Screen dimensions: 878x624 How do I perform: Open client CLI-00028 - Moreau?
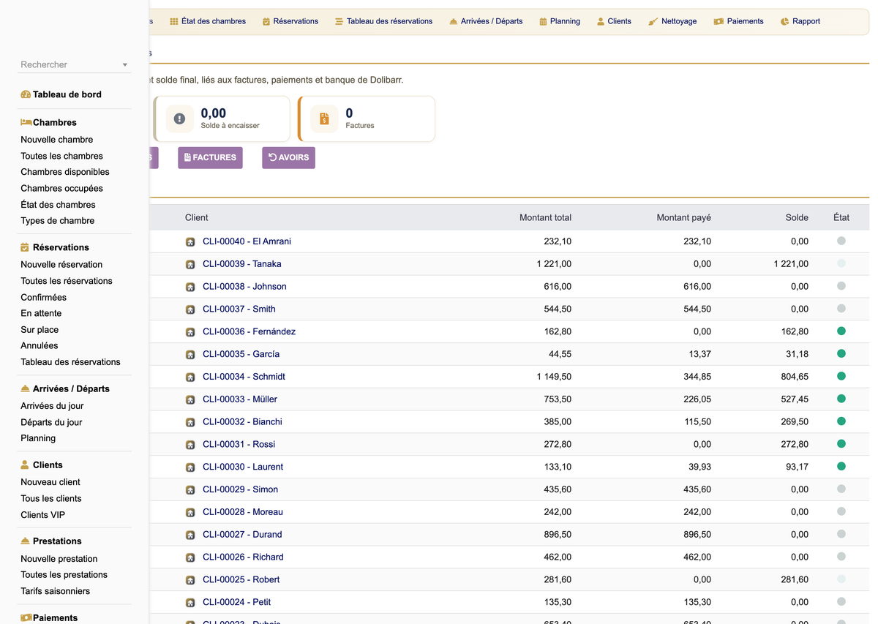point(243,512)
